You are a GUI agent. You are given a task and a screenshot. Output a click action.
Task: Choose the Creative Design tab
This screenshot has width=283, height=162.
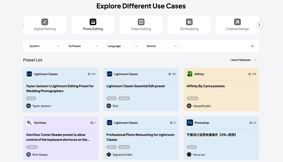[x=237, y=25]
